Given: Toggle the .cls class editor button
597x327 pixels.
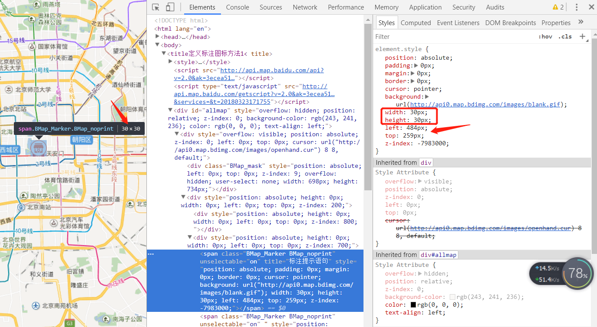Looking at the screenshot, I should tap(565, 36).
